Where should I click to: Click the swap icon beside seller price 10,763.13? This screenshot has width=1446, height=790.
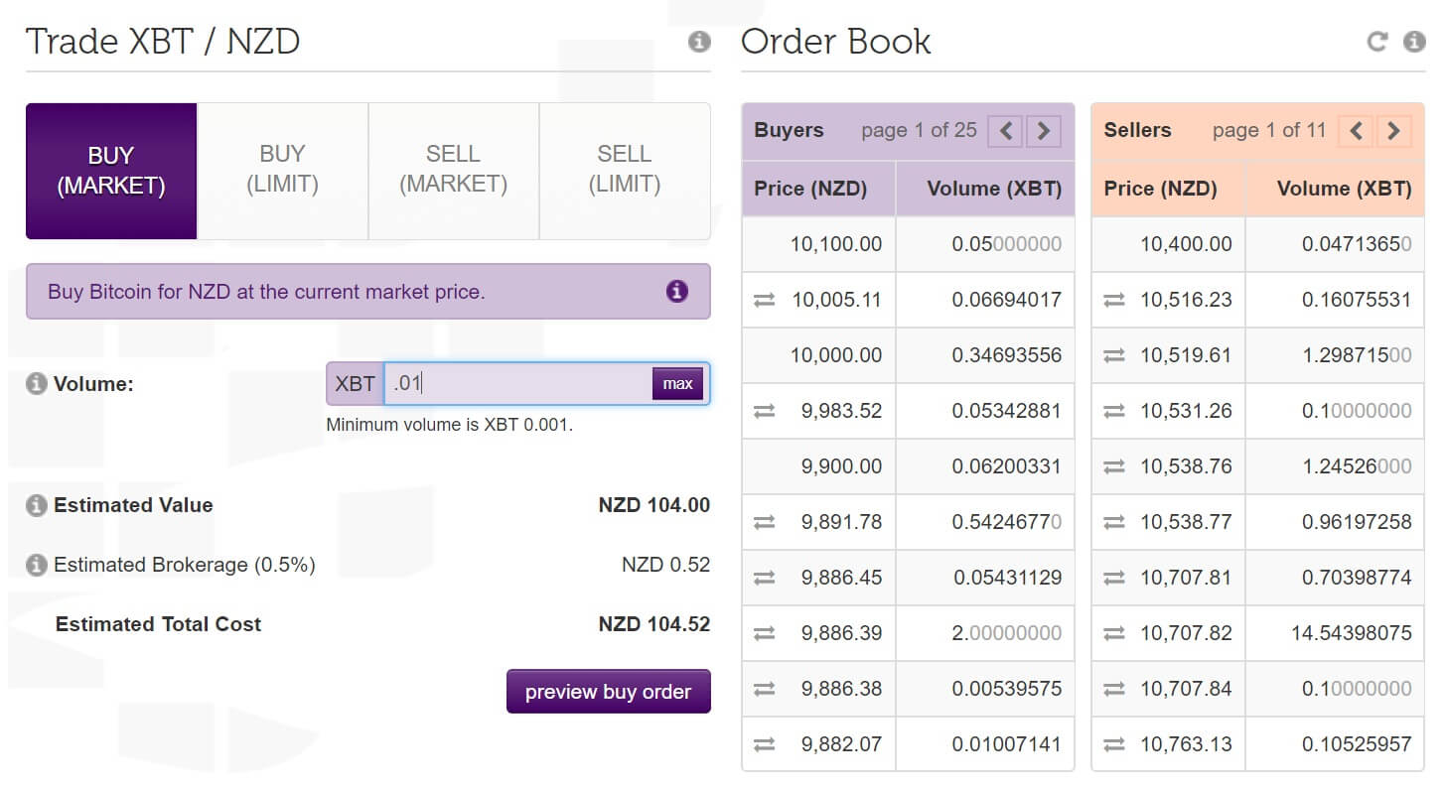pyautogui.click(x=1113, y=744)
